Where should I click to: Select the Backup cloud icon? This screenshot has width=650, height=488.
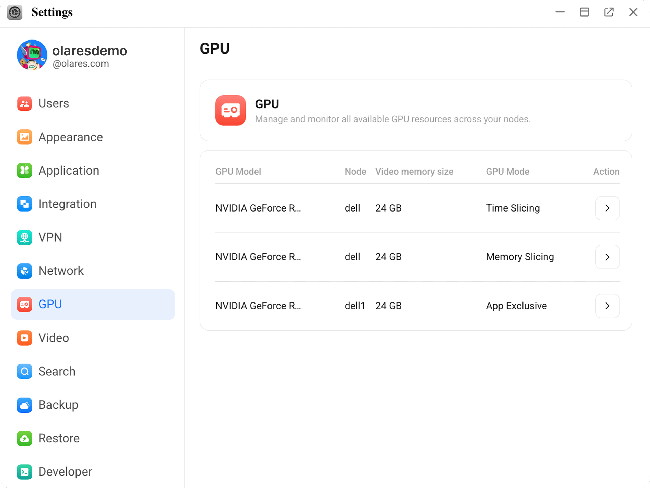tap(25, 405)
